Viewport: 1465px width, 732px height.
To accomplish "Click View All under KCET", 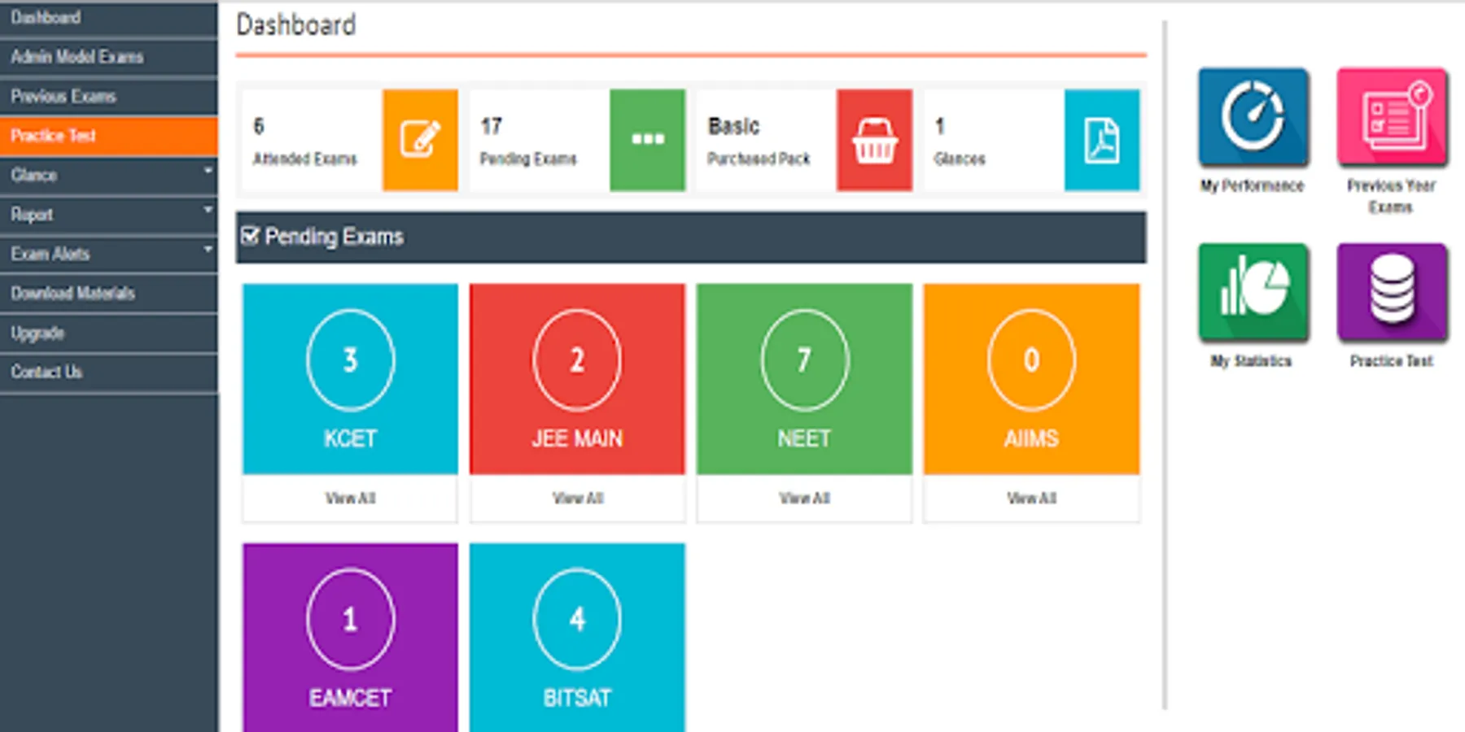I will click(x=351, y=498).
